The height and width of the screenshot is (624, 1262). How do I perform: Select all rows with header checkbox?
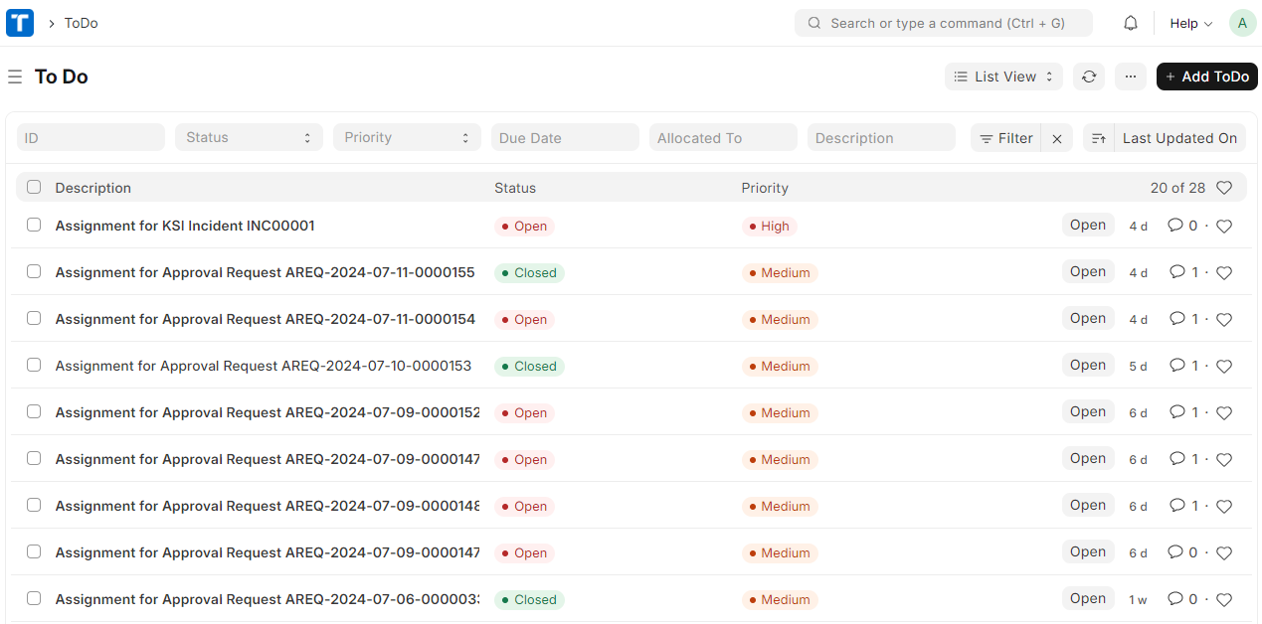click(x=34, y=187)
